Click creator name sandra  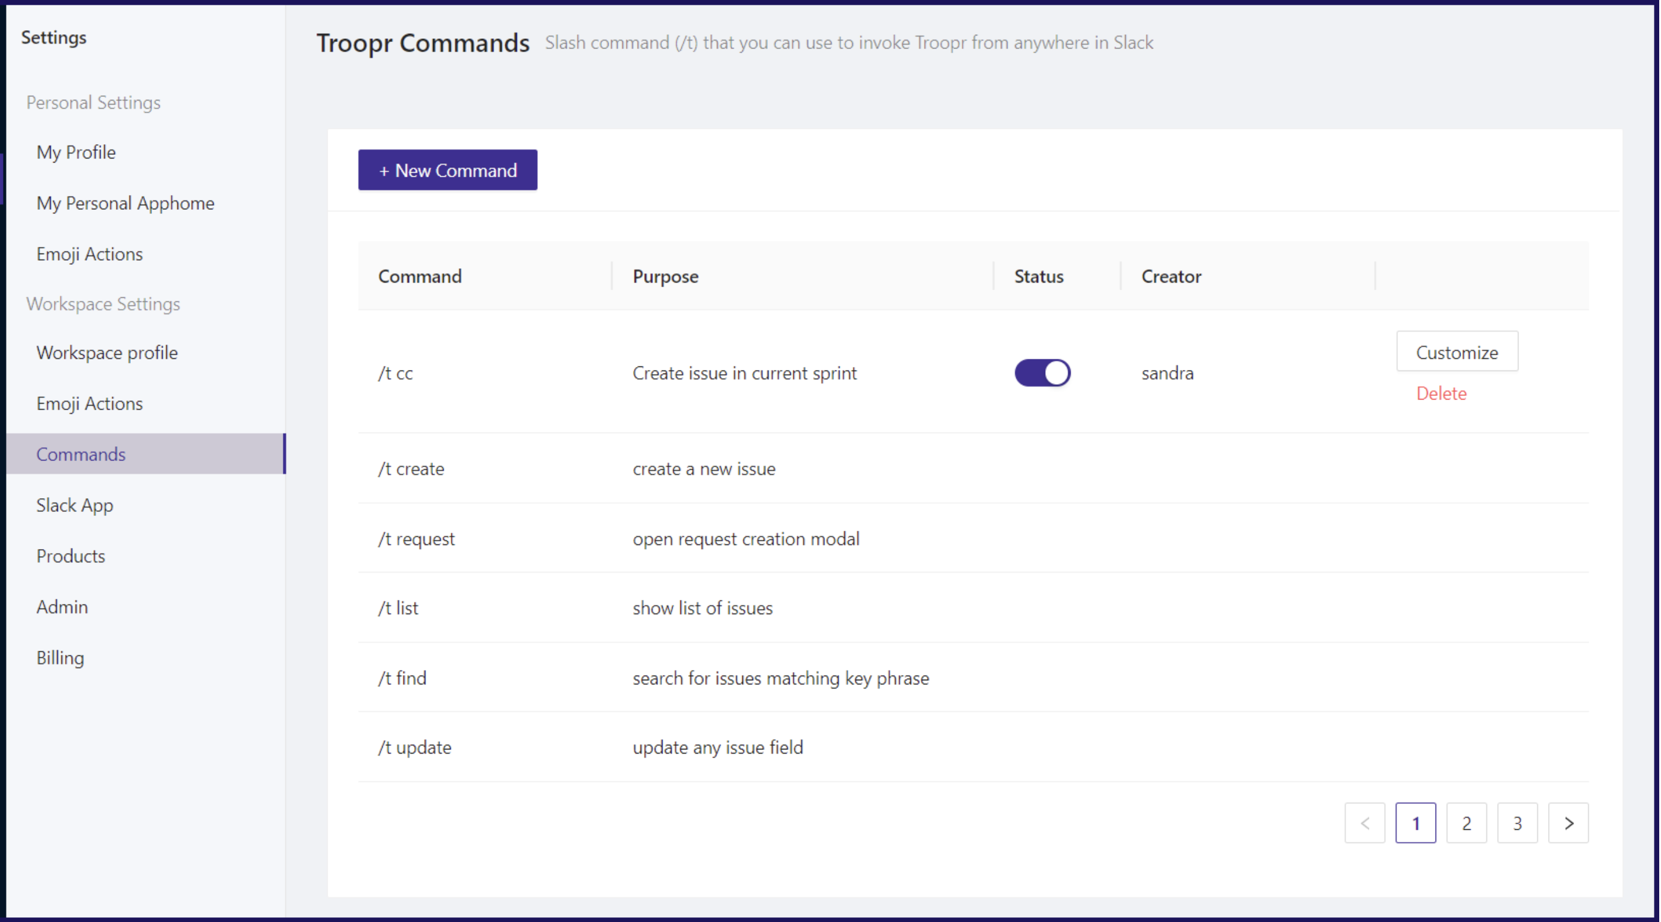1168,373
